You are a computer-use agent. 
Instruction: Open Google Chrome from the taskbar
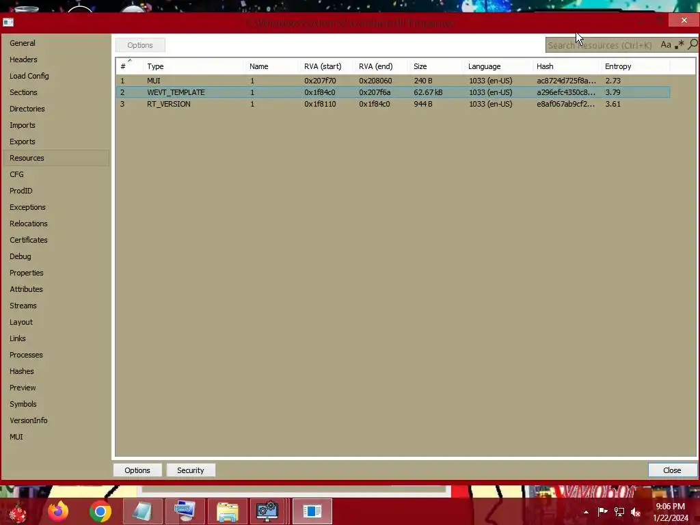click(x=100, y=511)
